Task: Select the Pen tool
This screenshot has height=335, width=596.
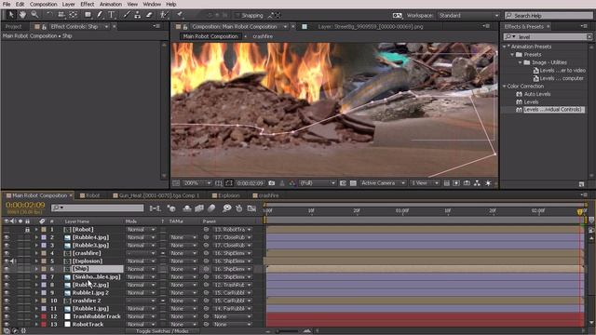Action: coord(100,15)
